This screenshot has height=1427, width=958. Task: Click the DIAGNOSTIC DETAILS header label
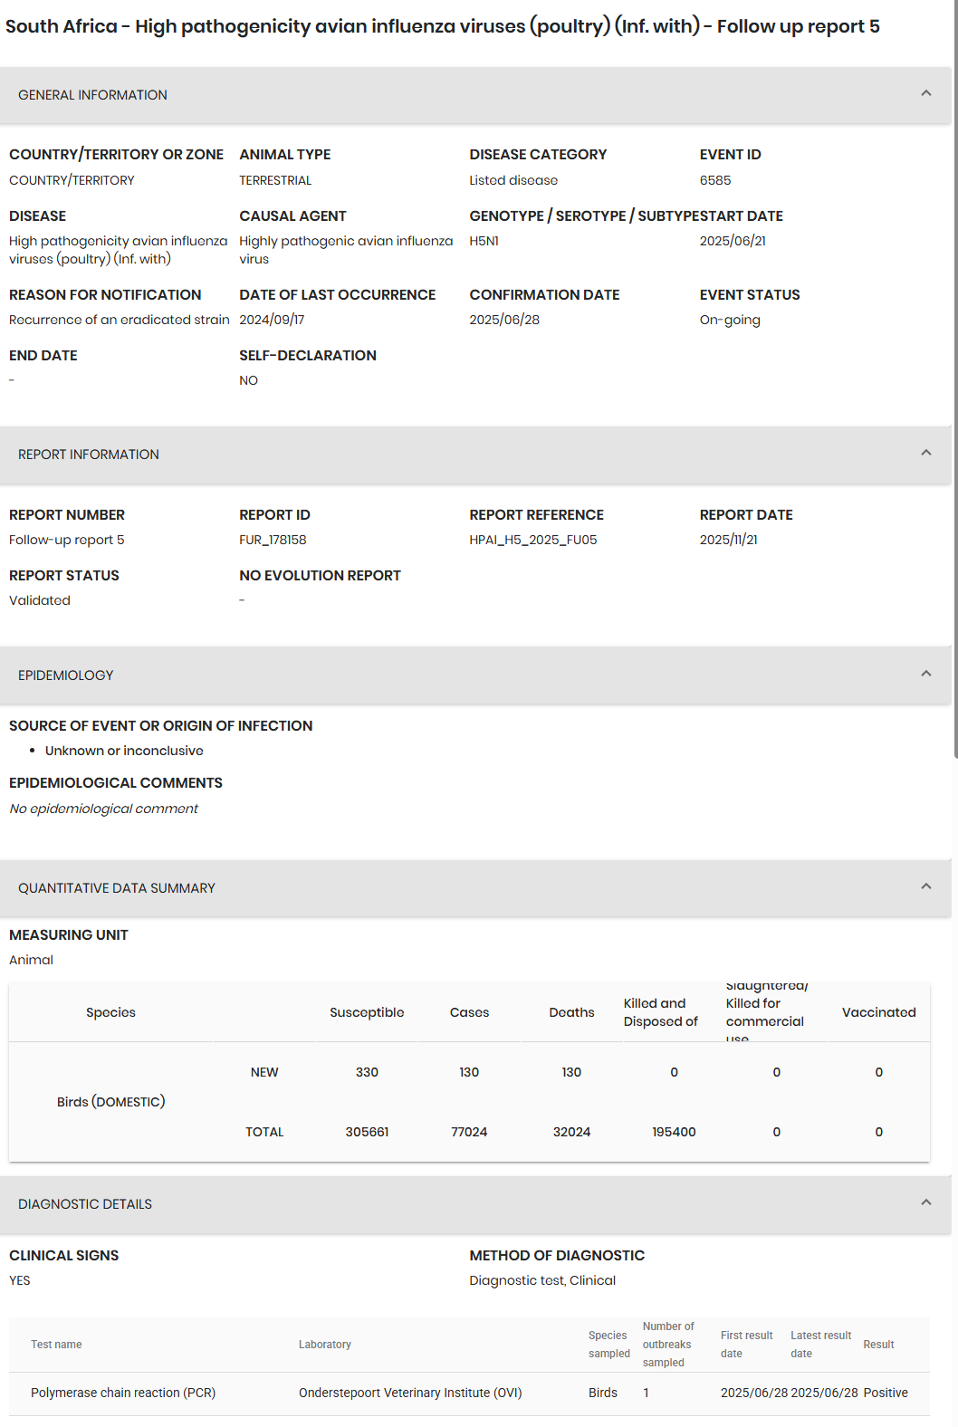point(85,1204)
